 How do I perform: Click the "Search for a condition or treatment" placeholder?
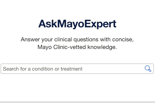43,69
